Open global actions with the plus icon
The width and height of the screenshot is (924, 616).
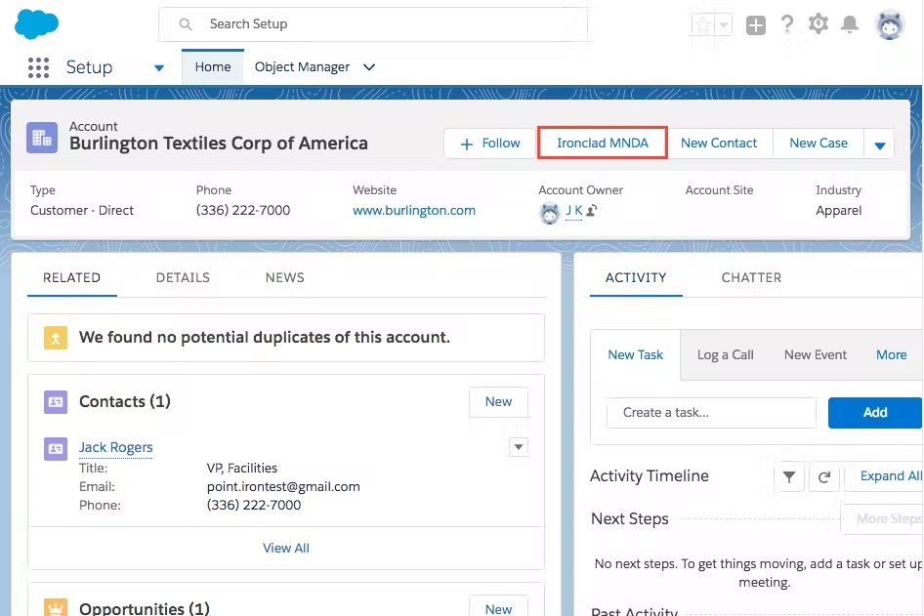click(x=756, y=24)
